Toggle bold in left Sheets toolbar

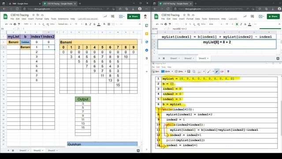86,24
